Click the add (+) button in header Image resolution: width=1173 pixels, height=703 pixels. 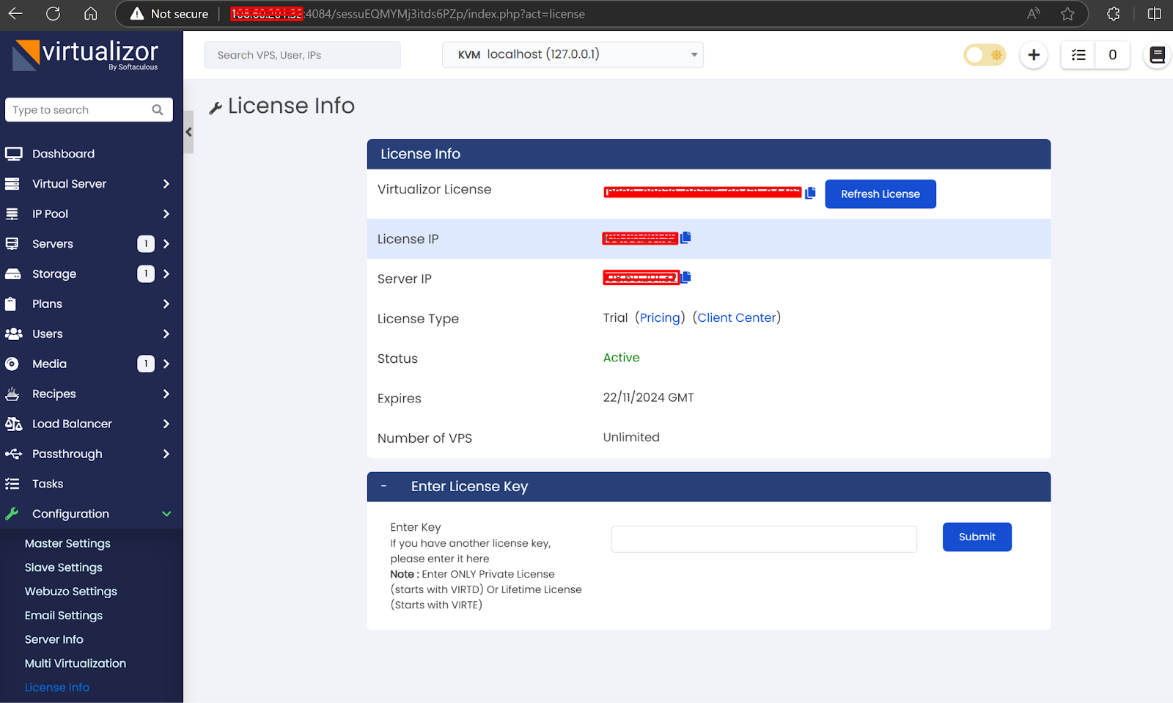click(1034, 55)
